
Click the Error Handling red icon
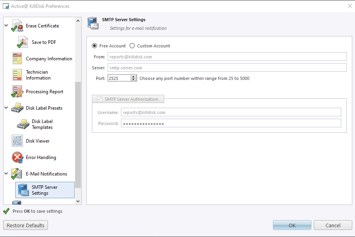point(16,157)
